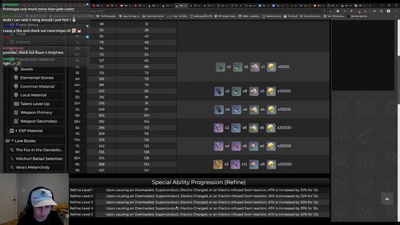The width and height of the screenshot is (400, 225).
Task: Click the x12 material icon in x30000 row
Action: (235, 164)
